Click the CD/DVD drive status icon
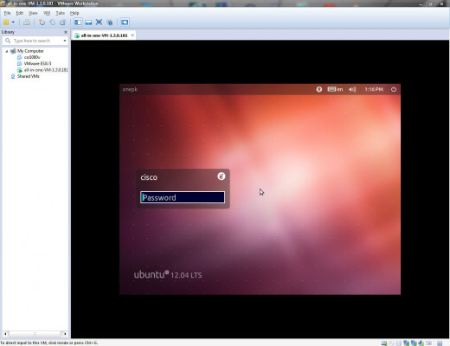This screenshot has height=346, width=450. click(x=391, y=343)
